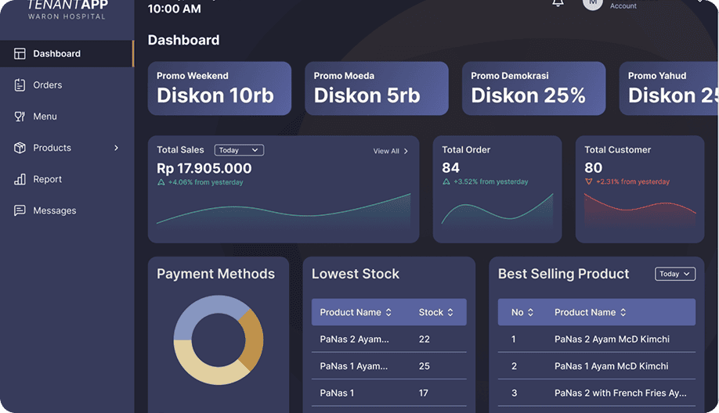The height and width of the screenshot is (413, 719).
Task: Open notifications bell icon
Action: coord(558,3)
